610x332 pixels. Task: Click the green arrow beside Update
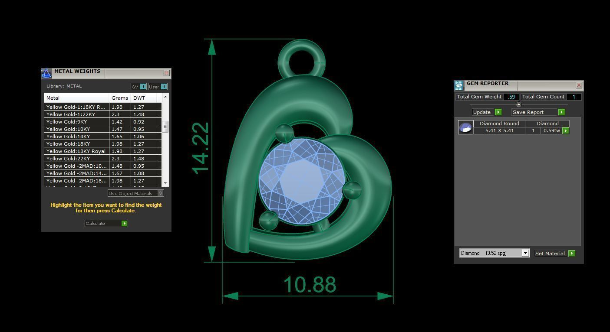[498, 112]
